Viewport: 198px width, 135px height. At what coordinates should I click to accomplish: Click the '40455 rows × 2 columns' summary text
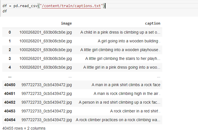(x=24, y=128)
